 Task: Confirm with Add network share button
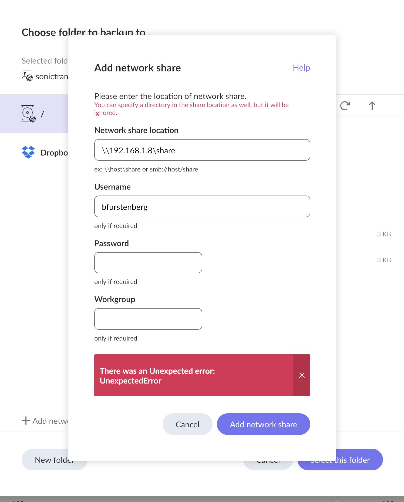[x=264, y=424]
